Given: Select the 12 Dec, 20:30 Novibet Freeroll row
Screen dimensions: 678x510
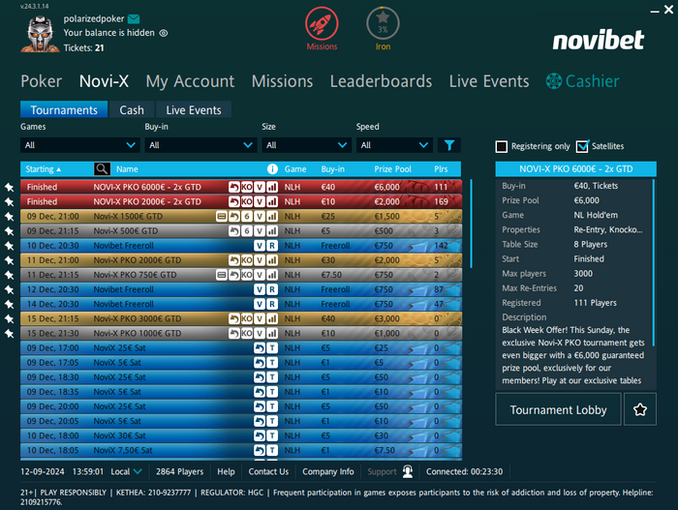Looking at the screenshot, I should (x=241, y=289).
